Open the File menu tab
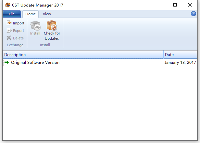 point(12,14)
